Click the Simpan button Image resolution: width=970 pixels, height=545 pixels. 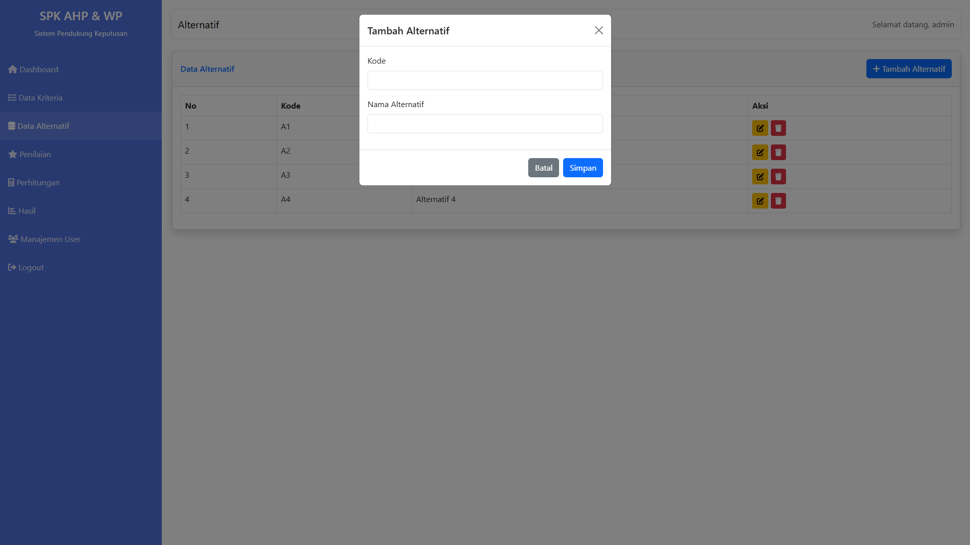pyautogui.click(x=583, y=168)
